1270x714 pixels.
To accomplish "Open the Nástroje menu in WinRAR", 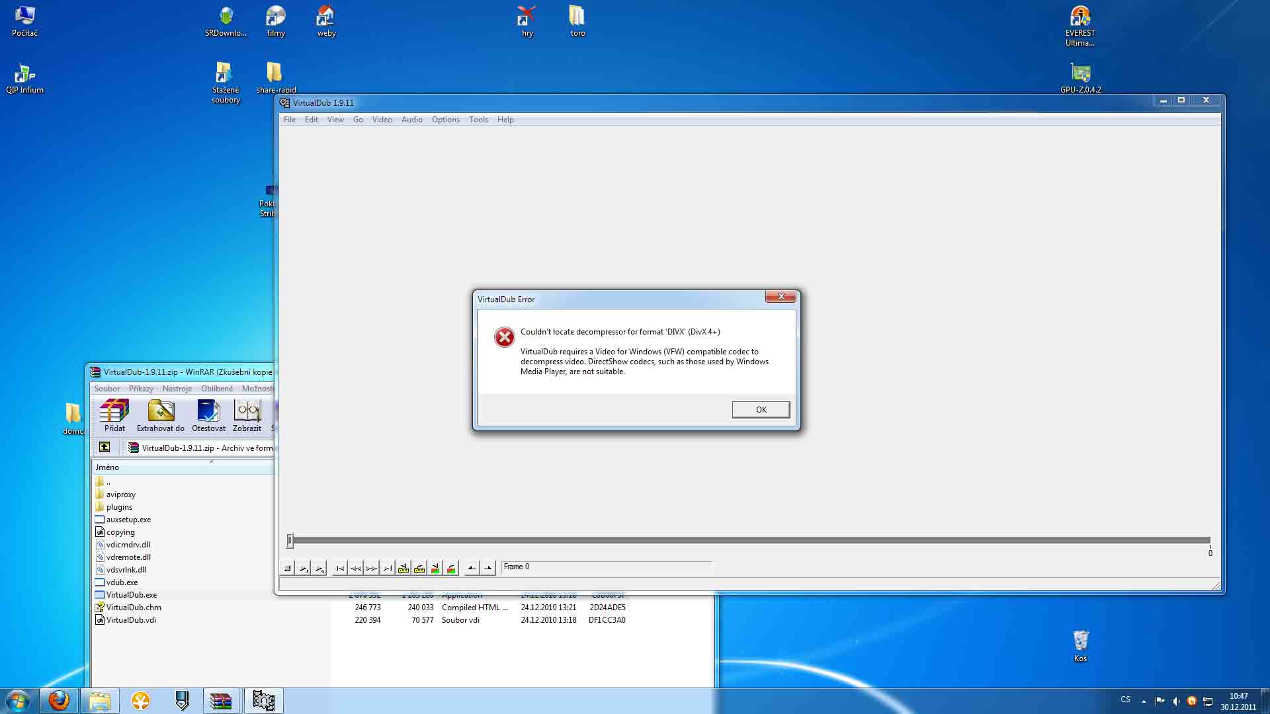I will 177,389.
